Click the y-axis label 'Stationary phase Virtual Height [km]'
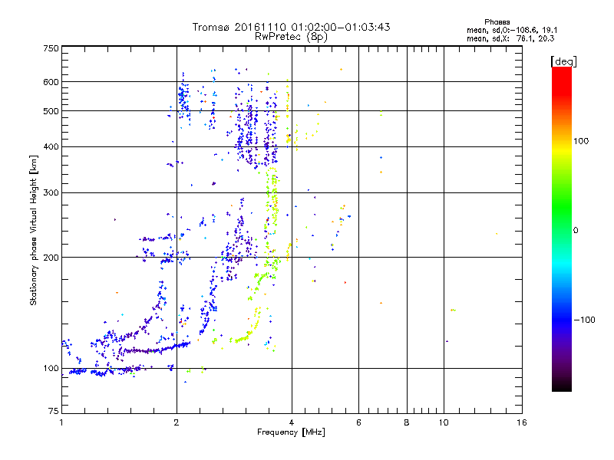Image resolution: width=614 pixels, height=460 pixels. point(34,230)
